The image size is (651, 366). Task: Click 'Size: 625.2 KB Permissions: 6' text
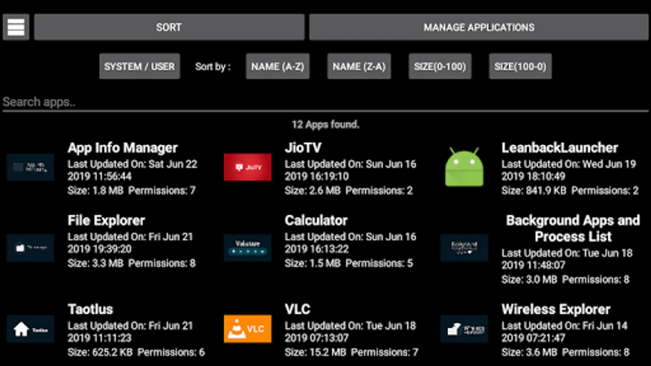(136, 352)
